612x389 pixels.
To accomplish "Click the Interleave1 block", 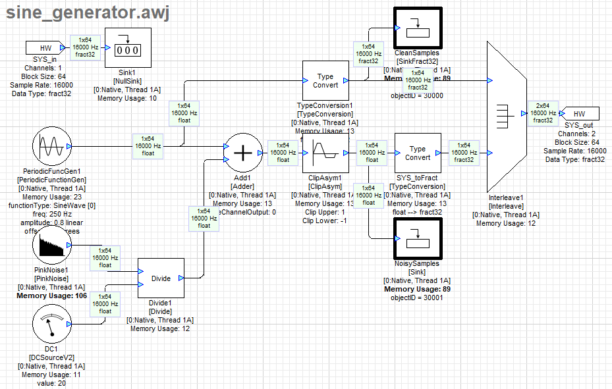I will pos(505,117).
